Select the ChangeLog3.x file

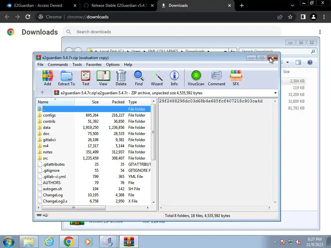pos(93,201)
